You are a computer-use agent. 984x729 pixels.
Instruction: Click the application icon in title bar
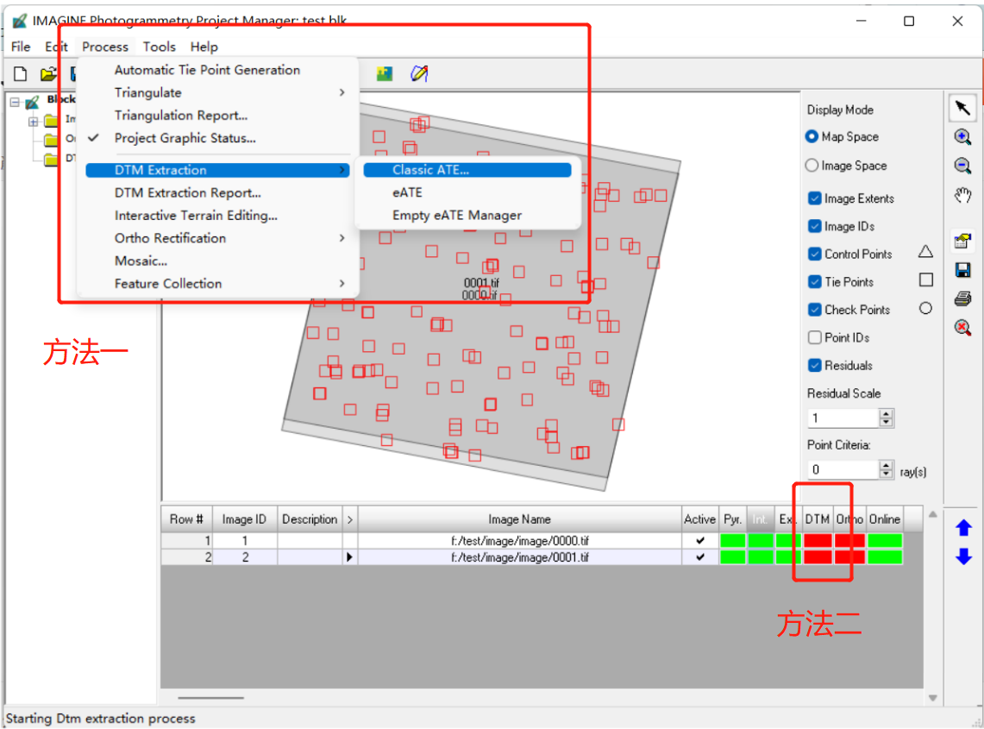20,21
